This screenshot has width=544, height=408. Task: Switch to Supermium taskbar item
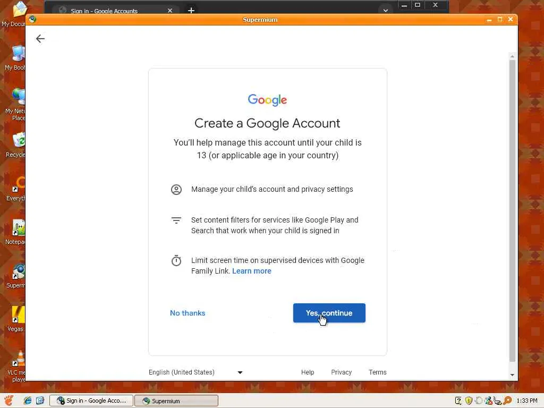tap(176, 401)
